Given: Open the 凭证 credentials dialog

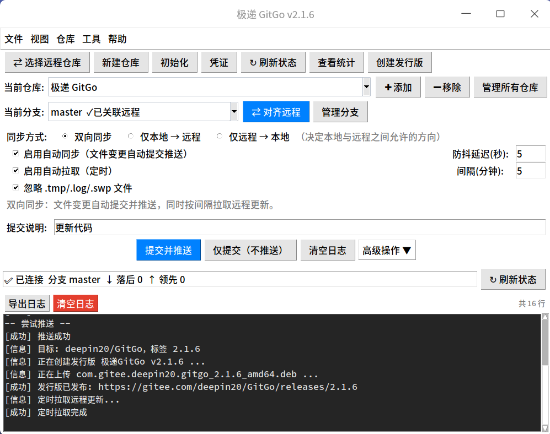Looking at the screenshot, I should coord(219,62).
